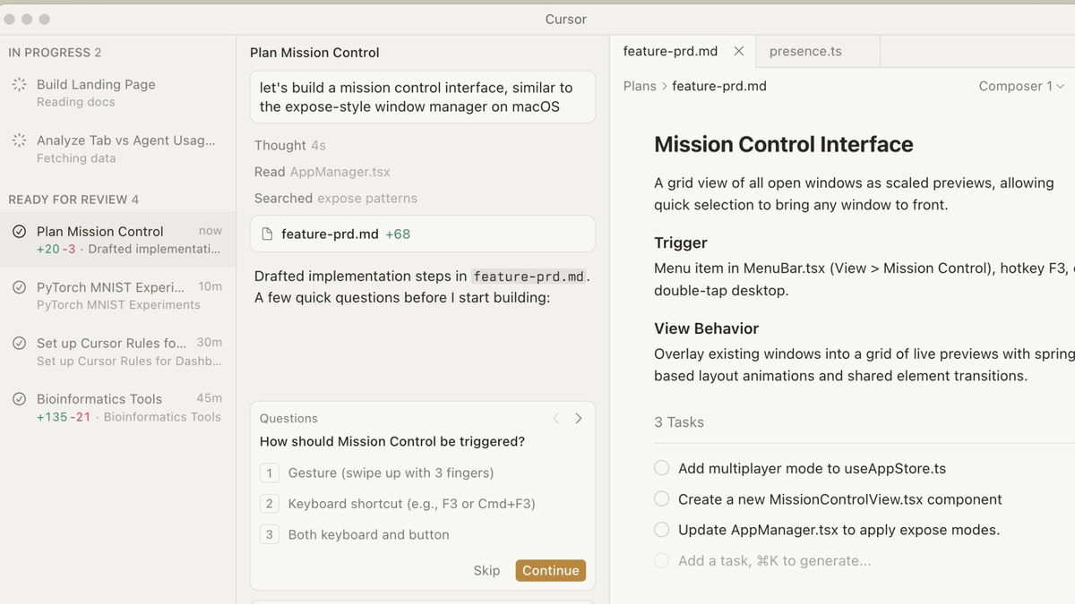Open the Searched expose patterns step
This screenshot has height=604, width=1075.
[x=336, y=198]
